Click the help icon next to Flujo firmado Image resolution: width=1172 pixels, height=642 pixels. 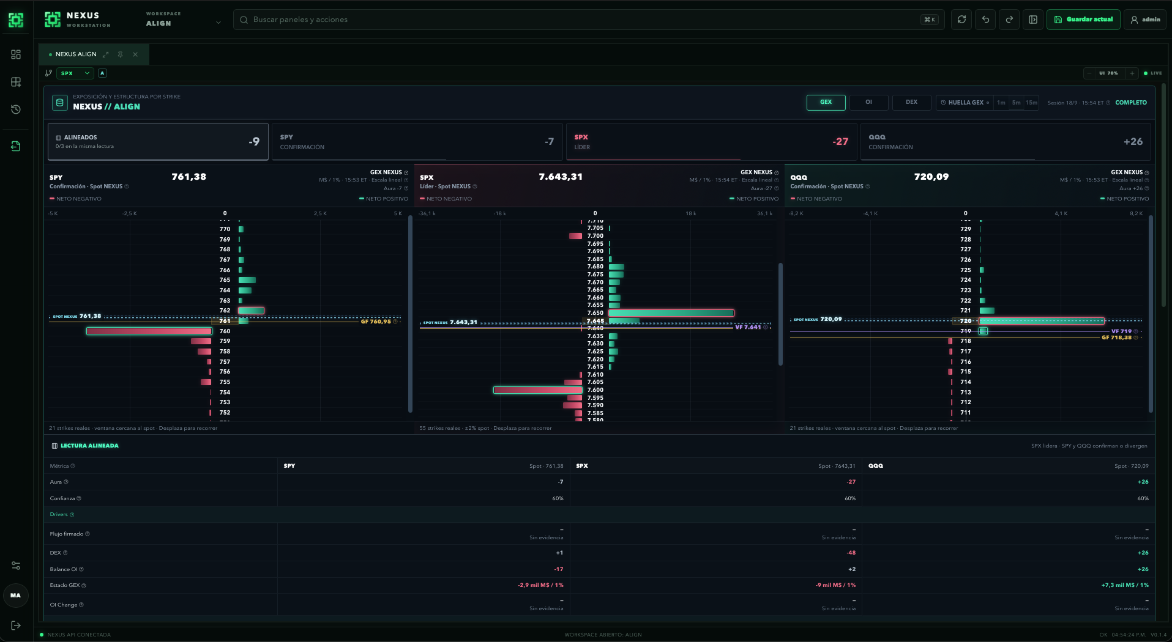tap(88, 534)
